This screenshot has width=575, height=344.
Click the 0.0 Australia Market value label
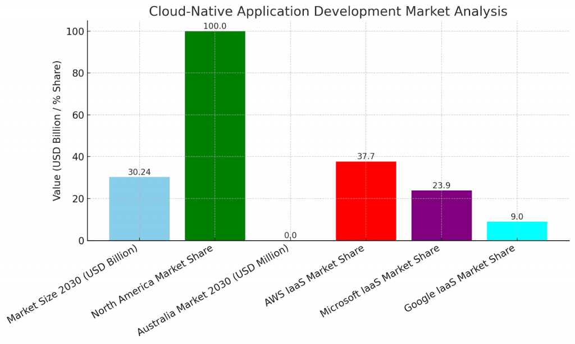pos(291,235)
